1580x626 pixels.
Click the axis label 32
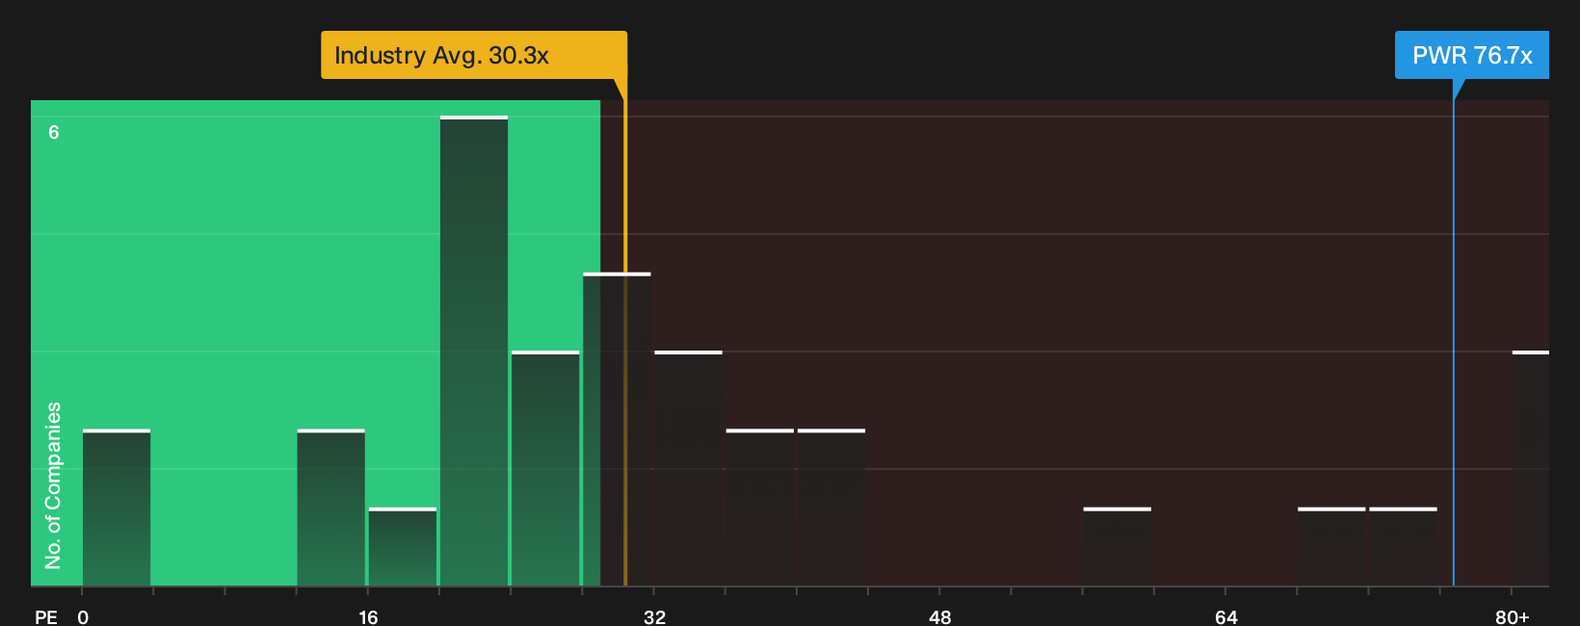point(654,616)
